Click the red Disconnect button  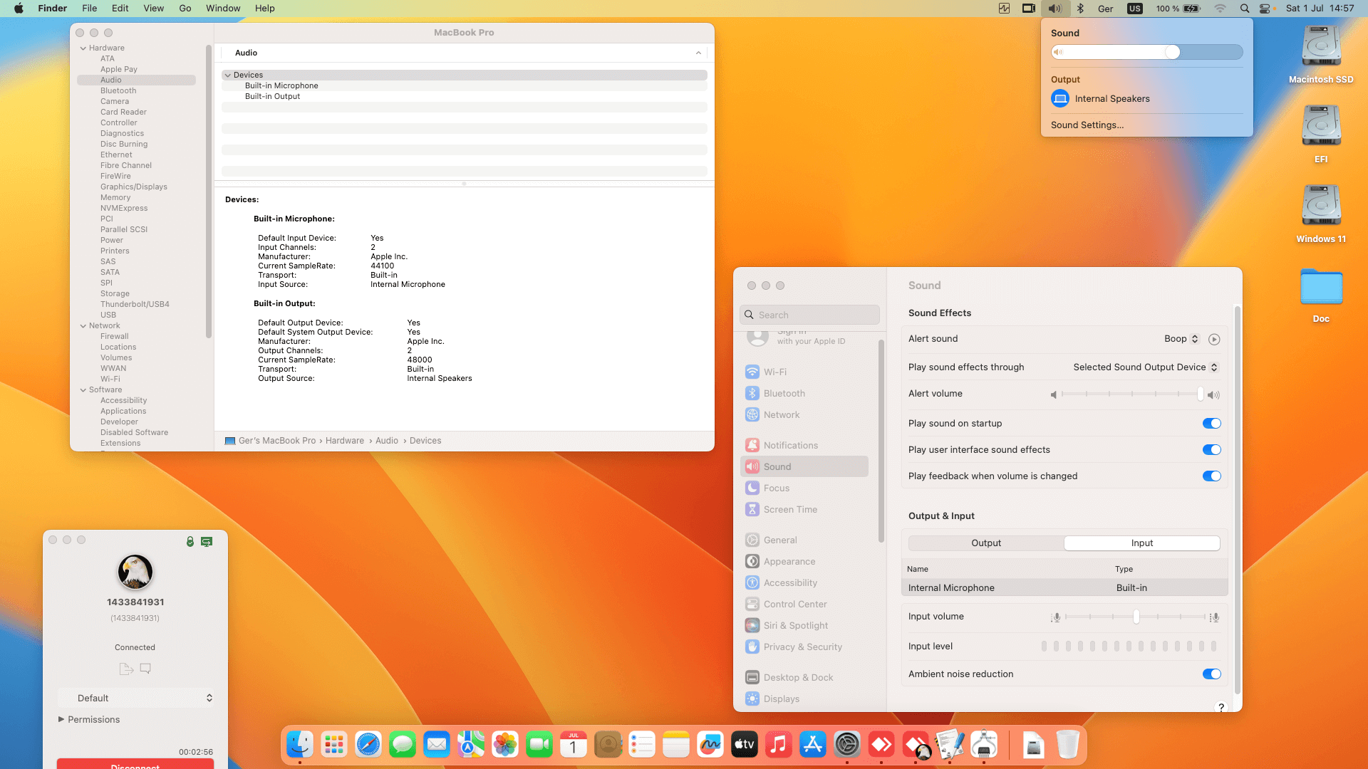coord(135,764)
